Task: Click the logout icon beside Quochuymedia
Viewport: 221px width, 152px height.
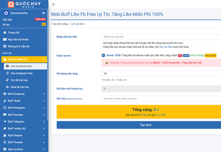Action: pos(44,13)
